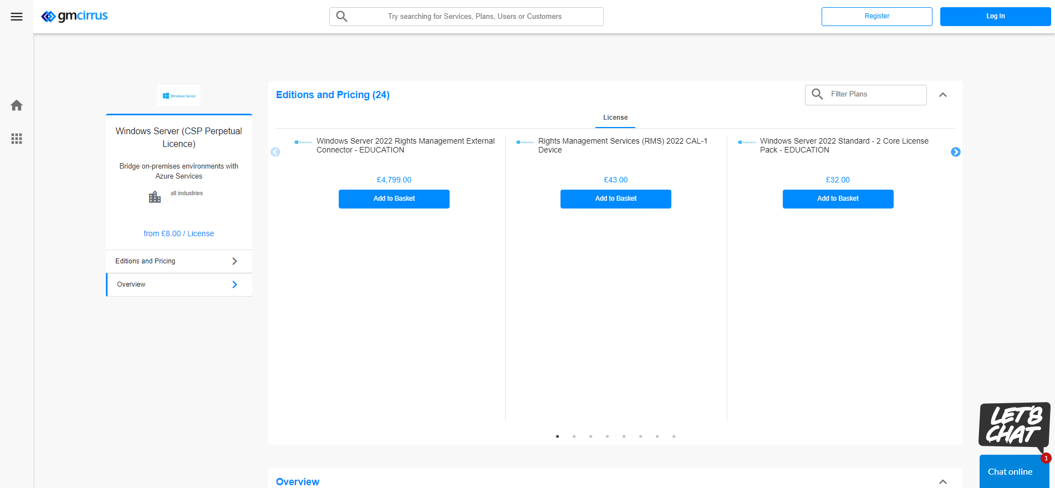The height and width of the screenshot is (488, 1055).
Task: Go to Home via sidebar house icon
Action: 17,105
